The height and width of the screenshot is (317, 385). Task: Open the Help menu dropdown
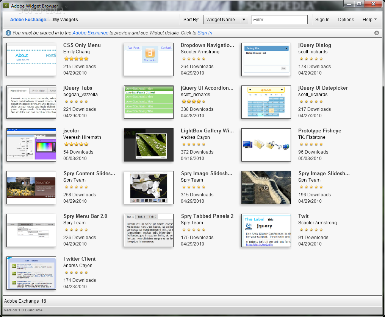(x=369, y=20)
